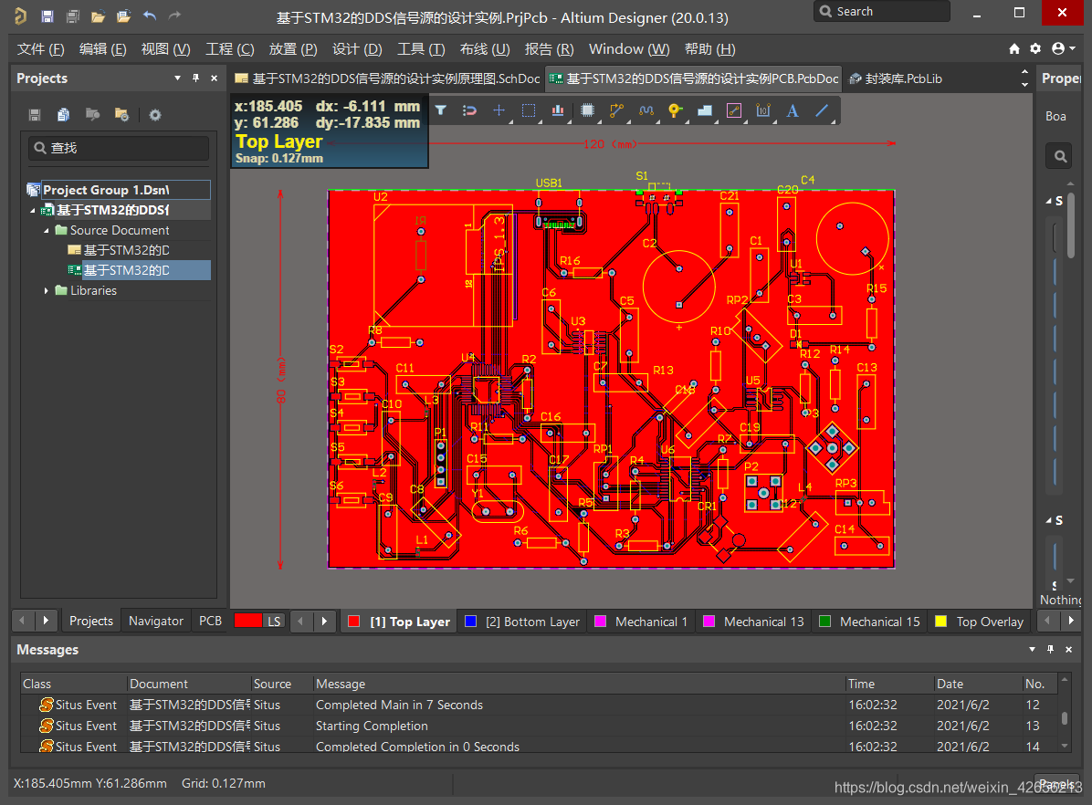This screenshot has height=805, width=1092.
Task: Open the document tabs overflow arrows
Action: [1024, 78]
